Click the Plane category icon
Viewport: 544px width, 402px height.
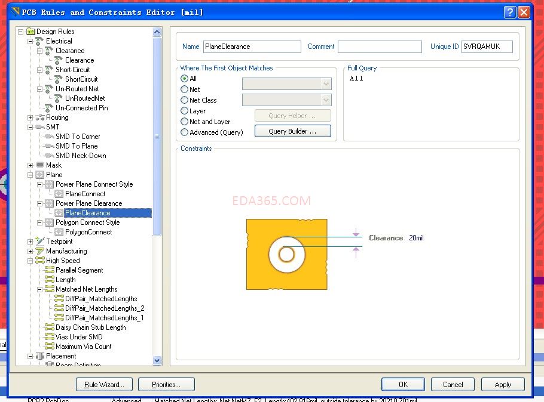pos(40,175)
